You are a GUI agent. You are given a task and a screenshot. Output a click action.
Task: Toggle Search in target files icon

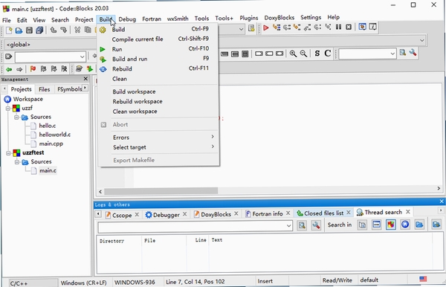click(377, 225)
